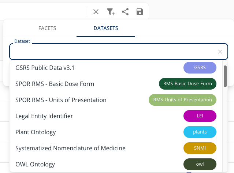Click the gold SNMI badge
Viewport: 234px width, 173px height.
point(200,148)
